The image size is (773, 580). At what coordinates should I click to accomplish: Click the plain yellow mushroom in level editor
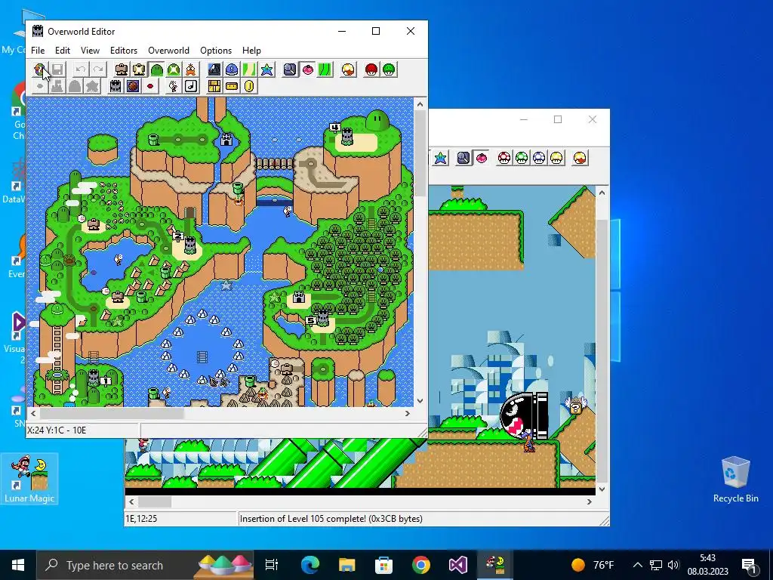(556, 158)
